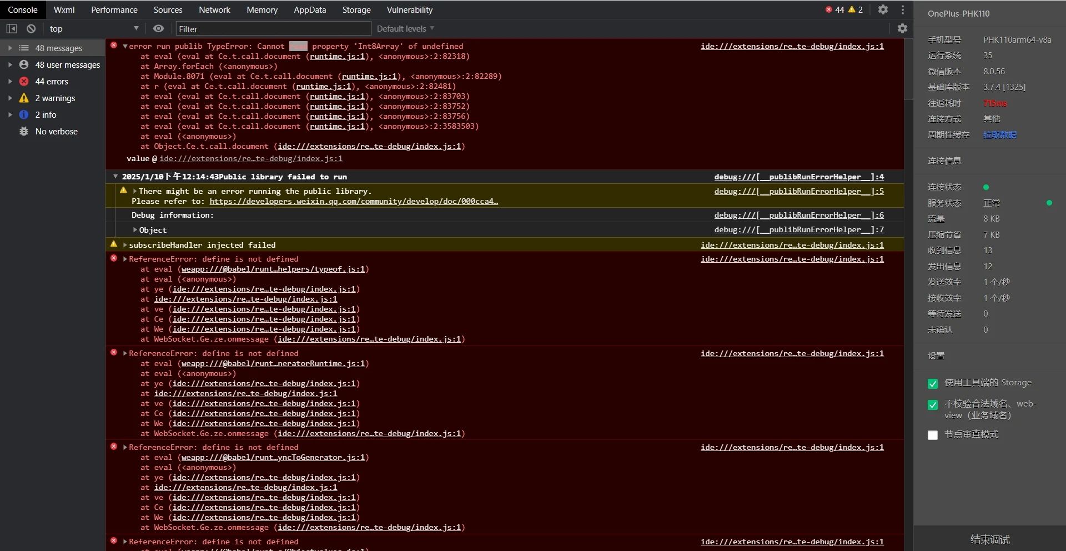The image size is (1066, 551).
Task: Toggle the live expression eye icon
Action: point(158,28)
